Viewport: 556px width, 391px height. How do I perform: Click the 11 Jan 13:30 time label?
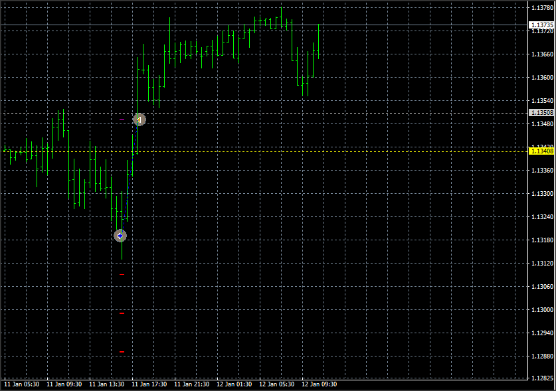(x=107, y=384)
